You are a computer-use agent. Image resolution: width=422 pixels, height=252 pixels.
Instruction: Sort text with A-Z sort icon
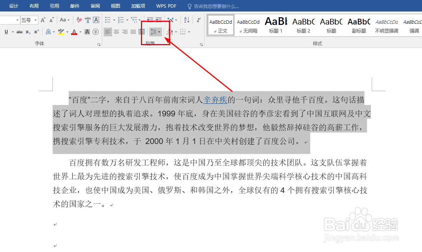click(x=187, y=20)
